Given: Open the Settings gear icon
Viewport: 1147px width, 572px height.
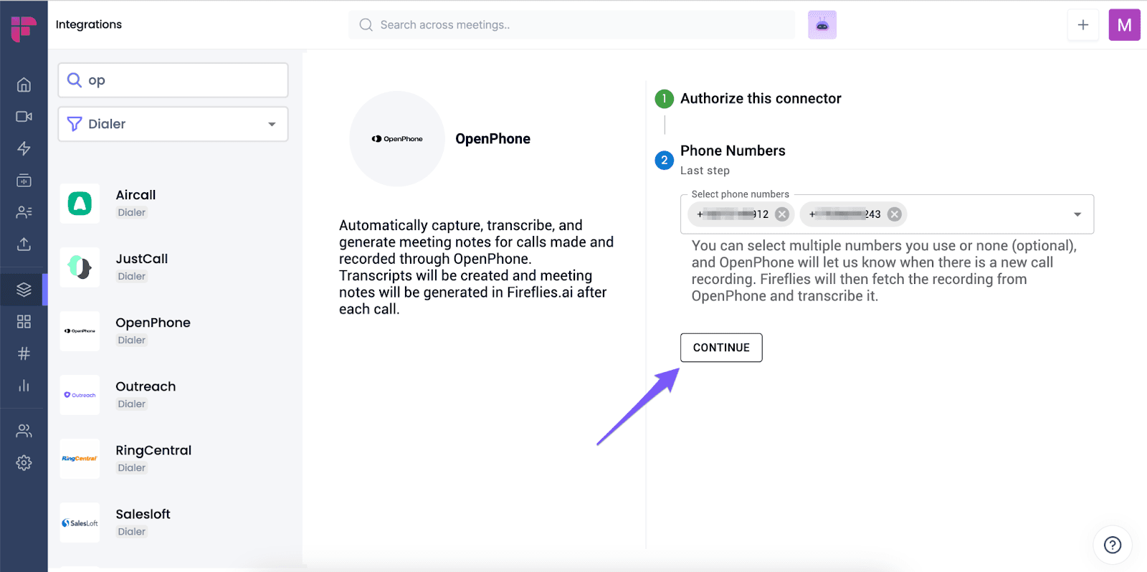Looking at the screenshot, I should click(24, 462).
